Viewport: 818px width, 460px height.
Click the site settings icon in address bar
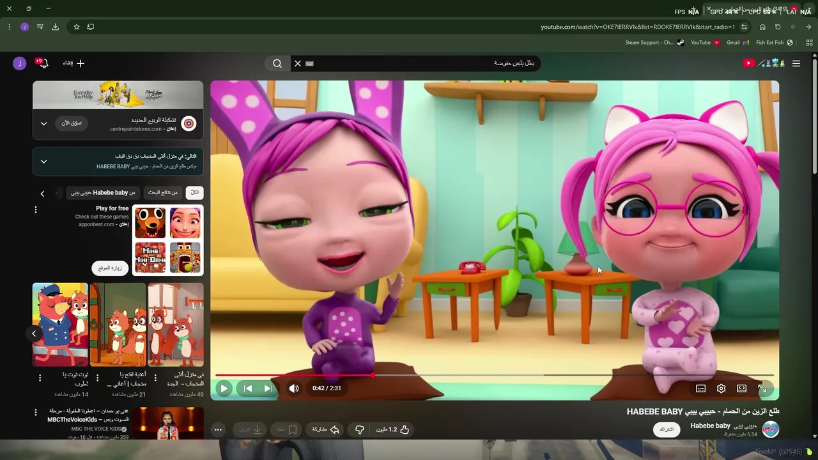pos(745,27)
